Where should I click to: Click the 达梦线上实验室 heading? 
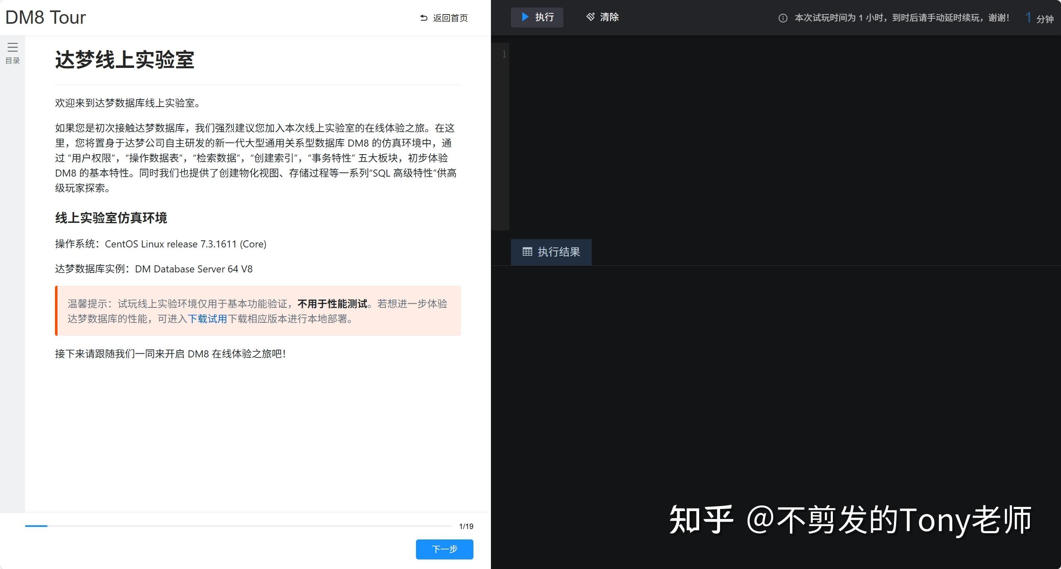pyautogui.click(x=125, y=60)
